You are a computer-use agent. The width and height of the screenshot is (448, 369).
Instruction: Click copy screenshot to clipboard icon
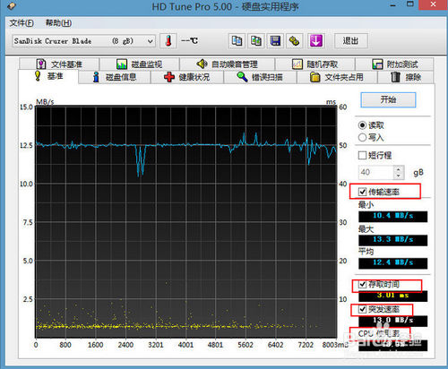click(x=256, y=40)
